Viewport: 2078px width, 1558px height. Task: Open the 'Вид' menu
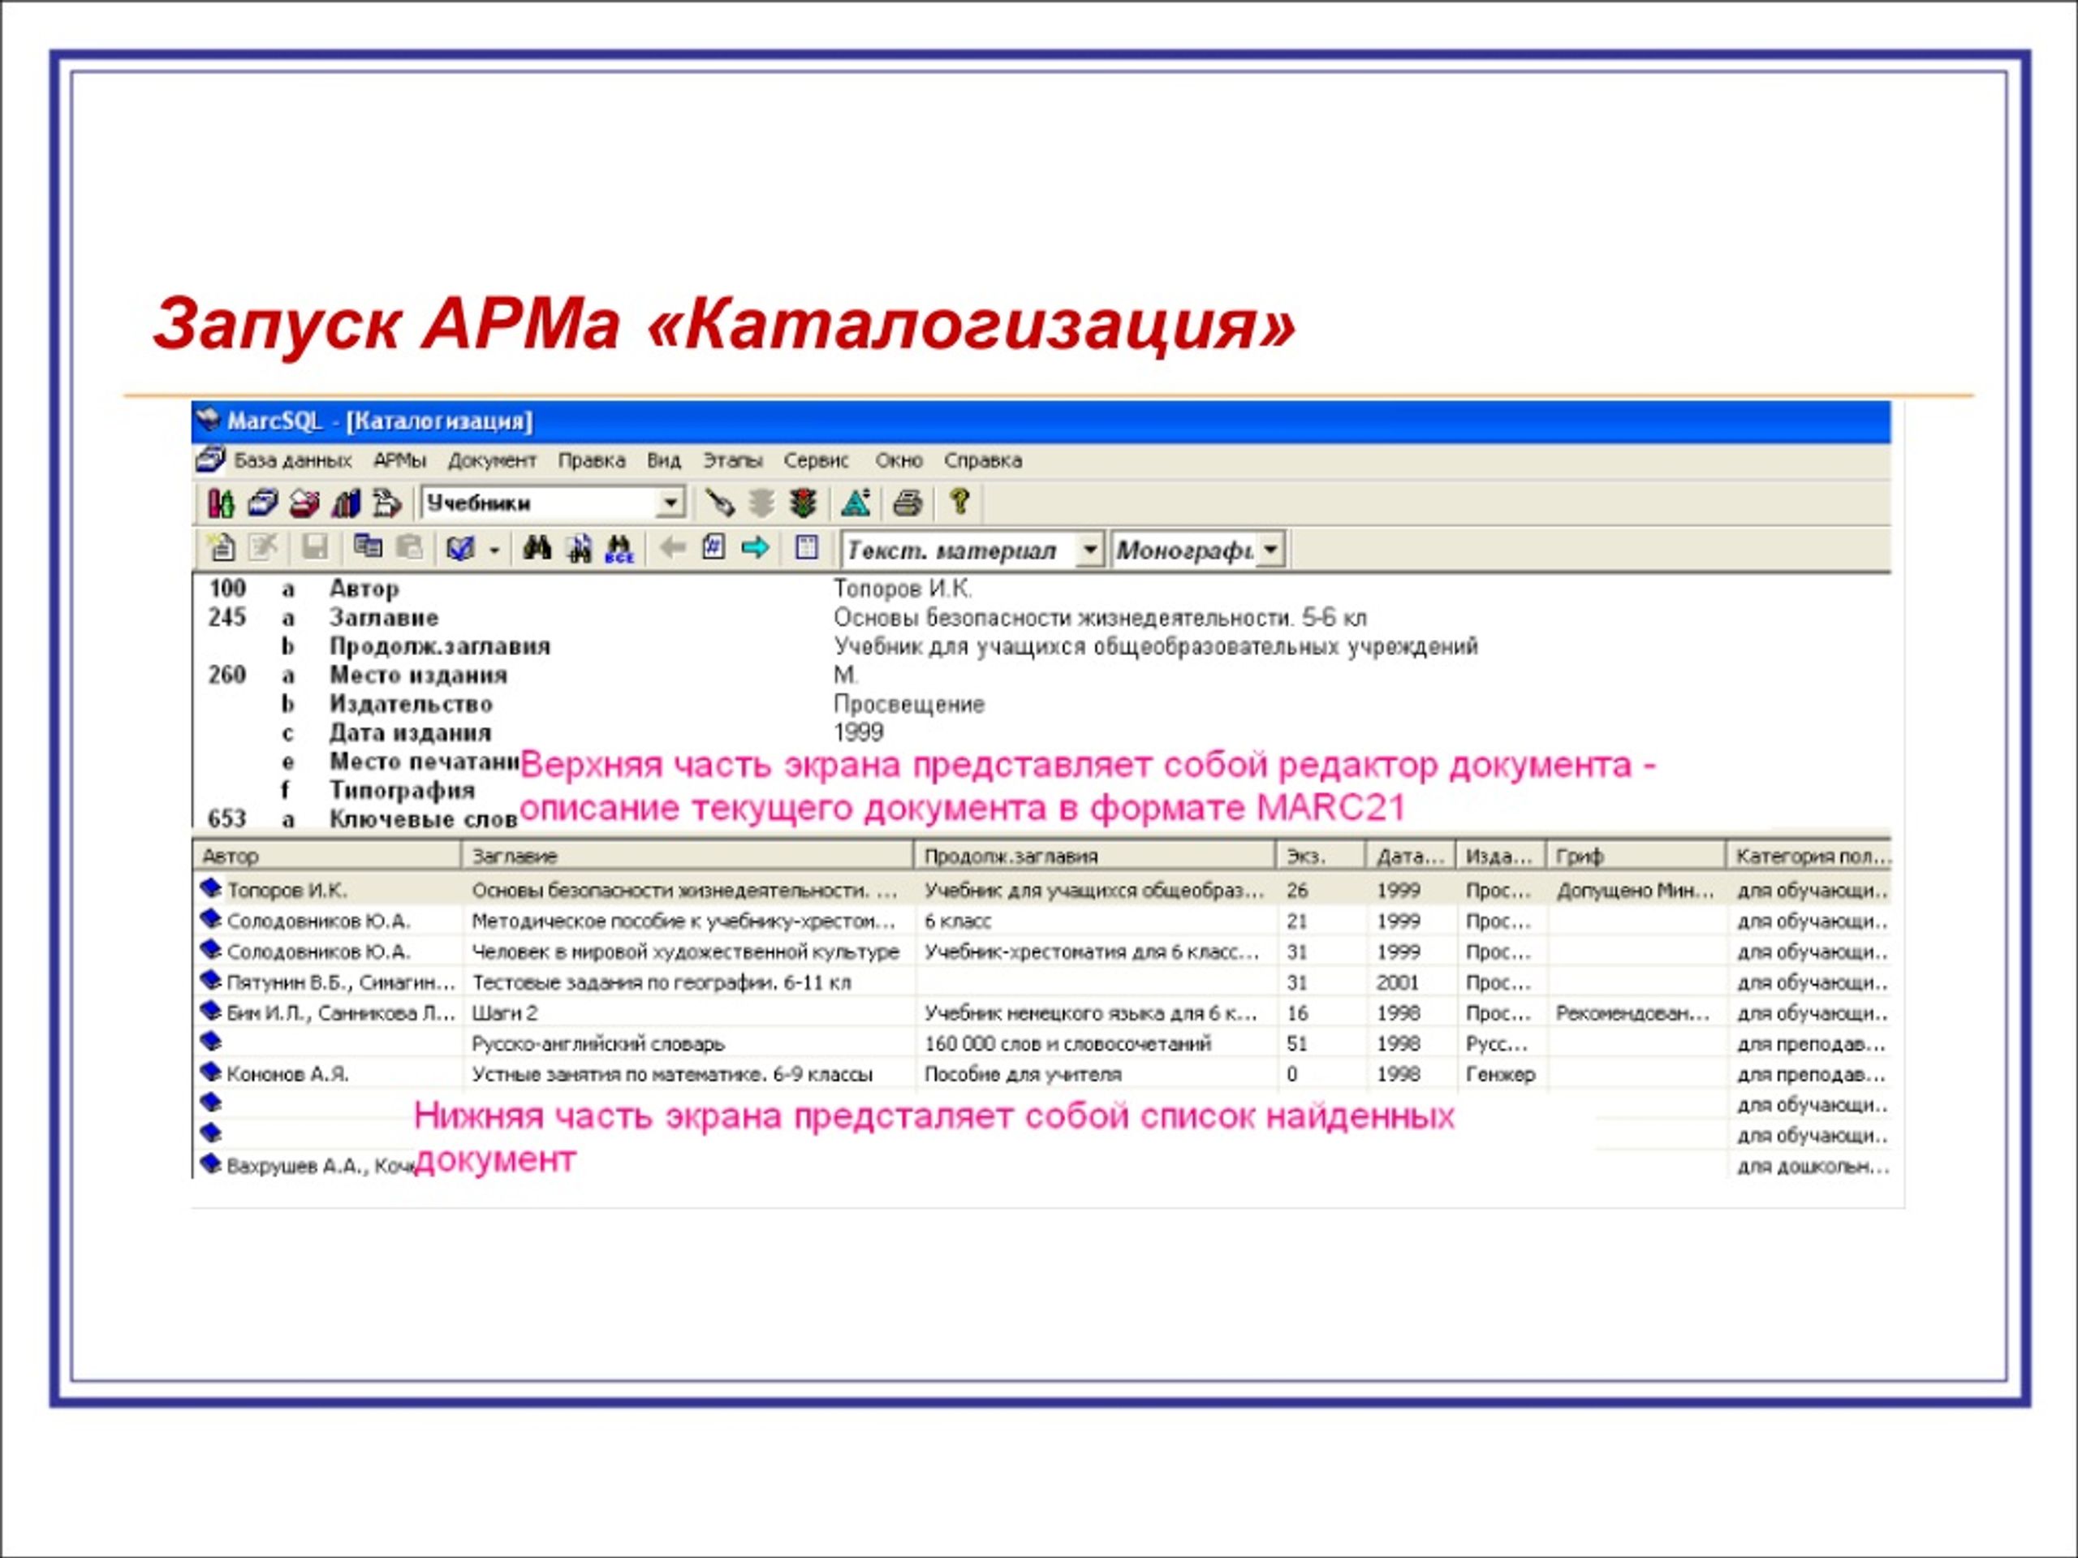663,461
